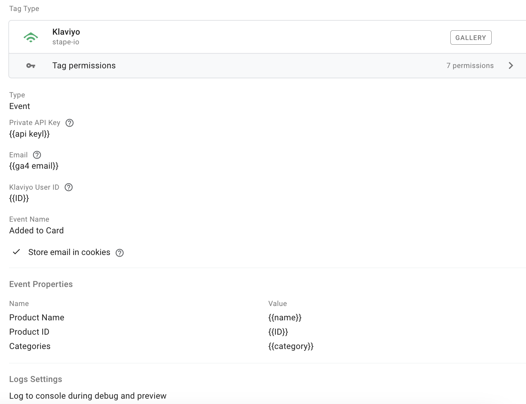This screenshot has width=526, height=404.
Task: Click the Tag Type section label
Action: click(24, 9)
